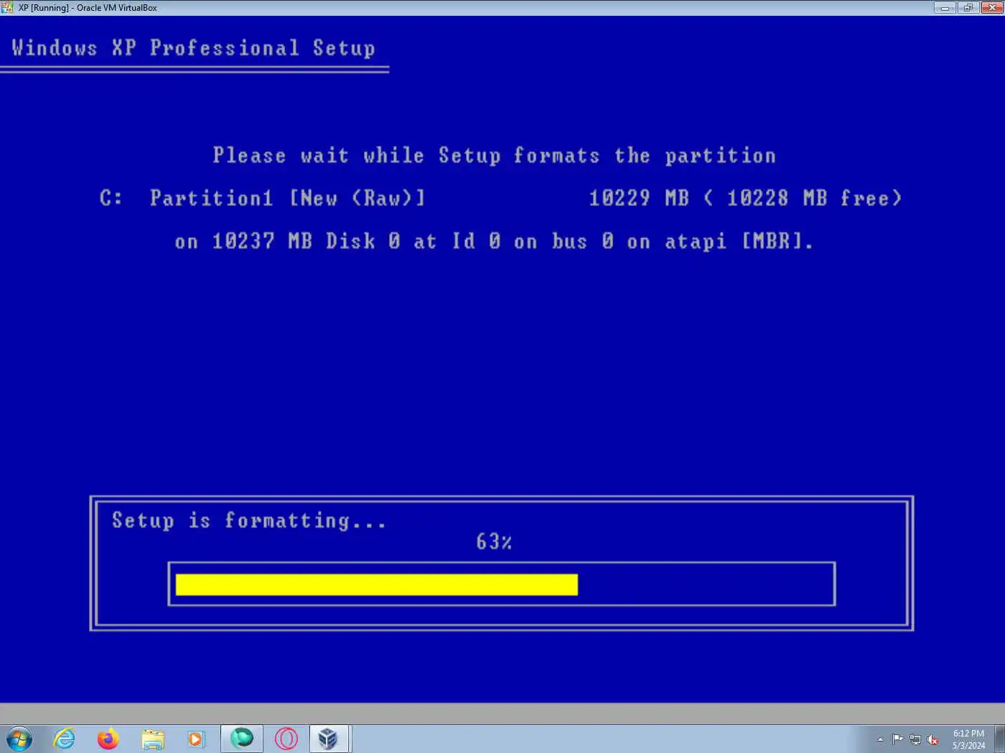The height and width of the screenshot is (753, 1005).
Task: Click the 63% progress label
Action: [x=494, y=541]
